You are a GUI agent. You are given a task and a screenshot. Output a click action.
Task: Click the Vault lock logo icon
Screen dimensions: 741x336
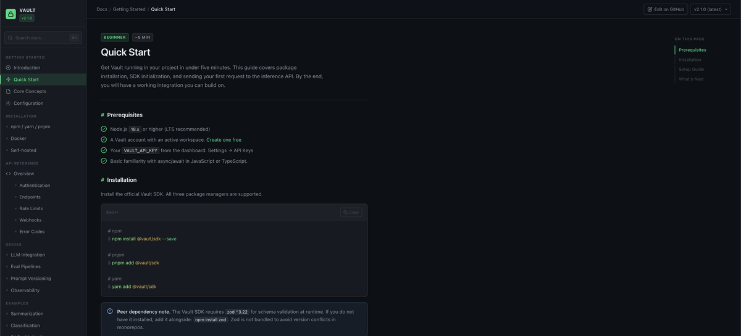pos(10,14)
